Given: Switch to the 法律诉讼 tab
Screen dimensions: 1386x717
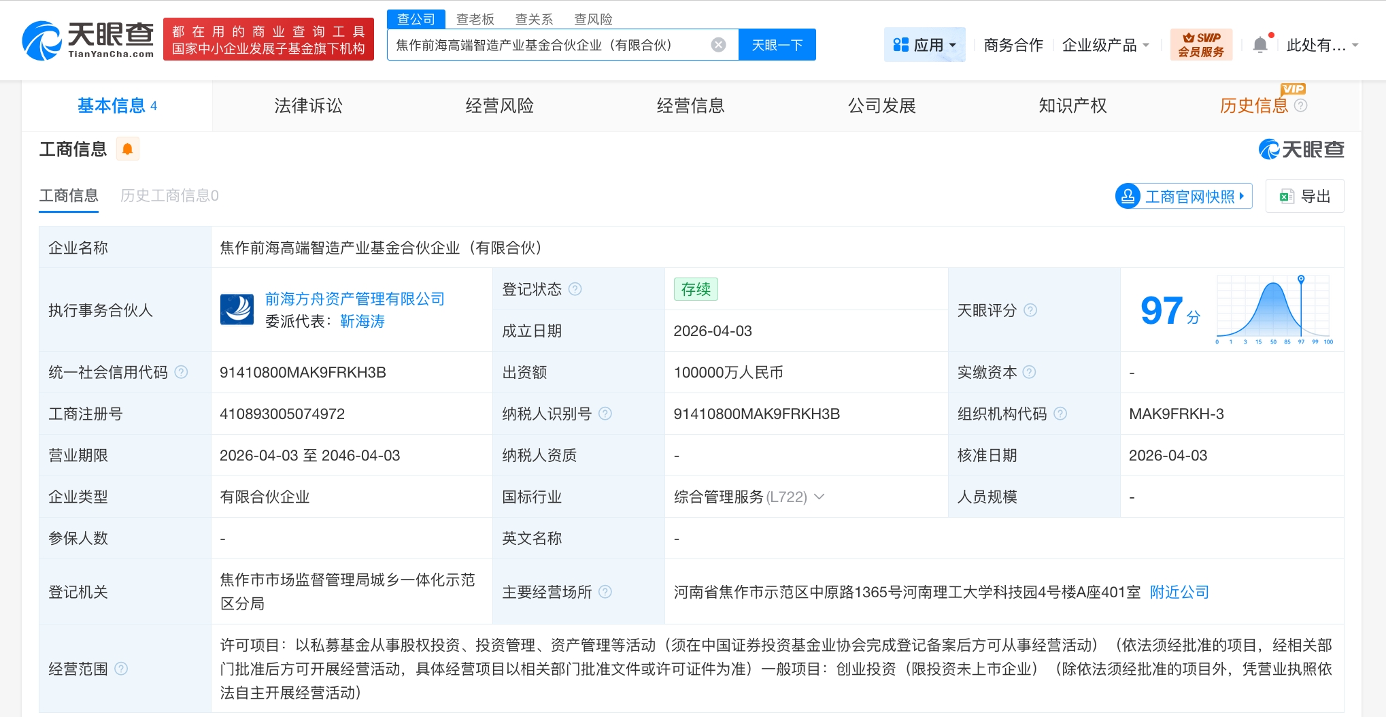Looking at the screenshot, I should 307,105.
